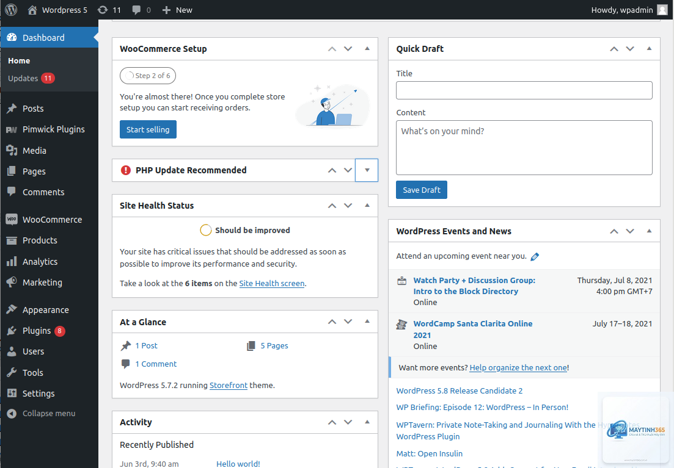
Task: Open the Site Health screen link
Action: point(272,283)
